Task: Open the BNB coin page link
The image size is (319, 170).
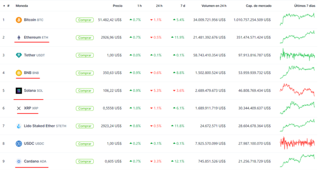Action: click(31, 73)
